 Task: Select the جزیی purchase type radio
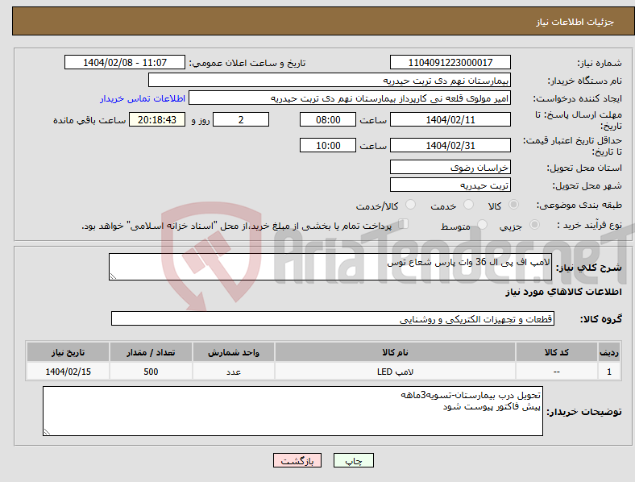coord(534,225)
